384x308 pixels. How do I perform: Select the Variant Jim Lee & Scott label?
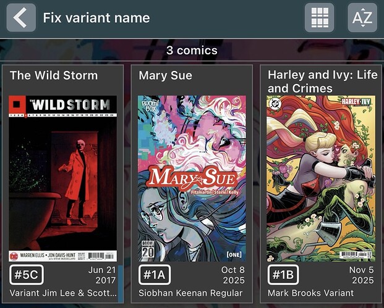[x=63, y=293]
